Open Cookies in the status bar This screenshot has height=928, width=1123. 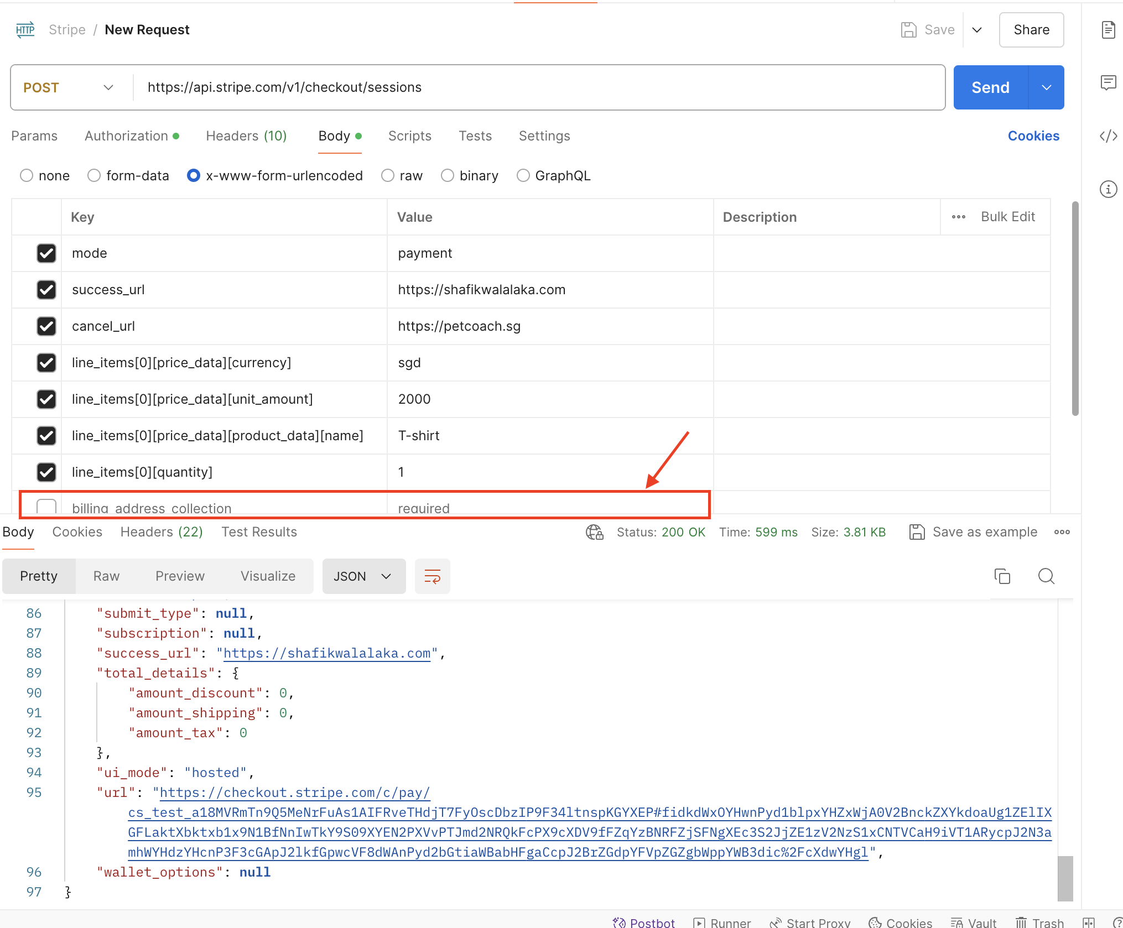(x=900, y=922)
